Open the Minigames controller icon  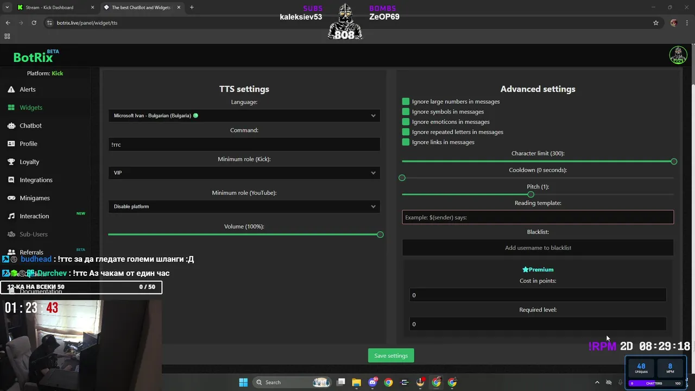pos(11,198)
